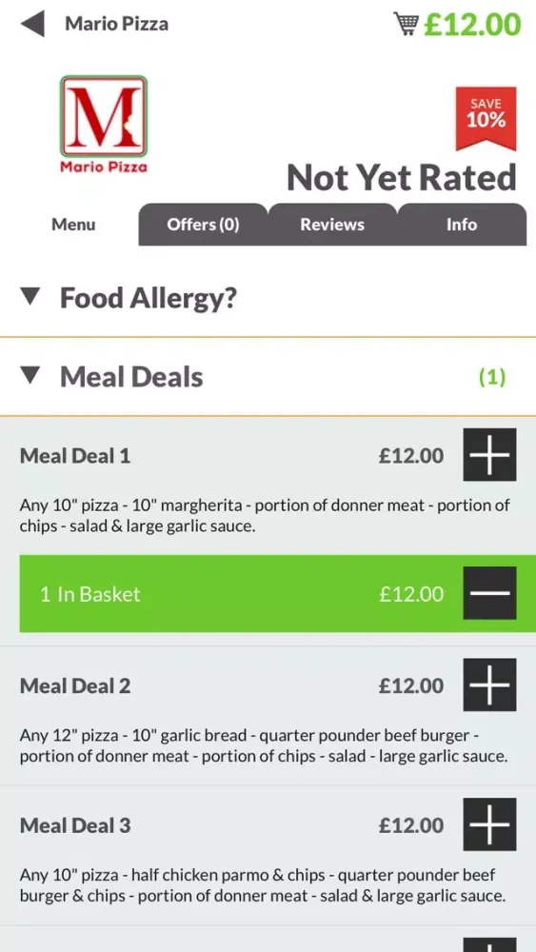
Task: Add Meal Deal 3 with plus icon
Action: coord(489,824)
